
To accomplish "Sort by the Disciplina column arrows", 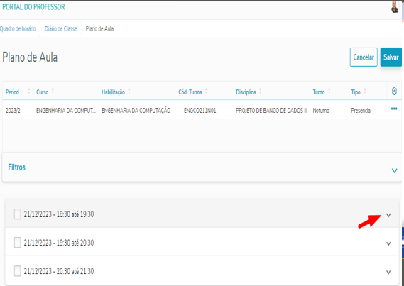I will tap(261, 92).
